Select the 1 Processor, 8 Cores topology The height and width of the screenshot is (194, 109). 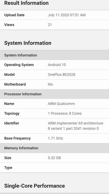point(65,113)
